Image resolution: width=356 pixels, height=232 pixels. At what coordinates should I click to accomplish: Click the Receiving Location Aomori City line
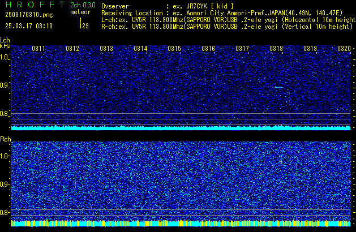pos(222,13)
